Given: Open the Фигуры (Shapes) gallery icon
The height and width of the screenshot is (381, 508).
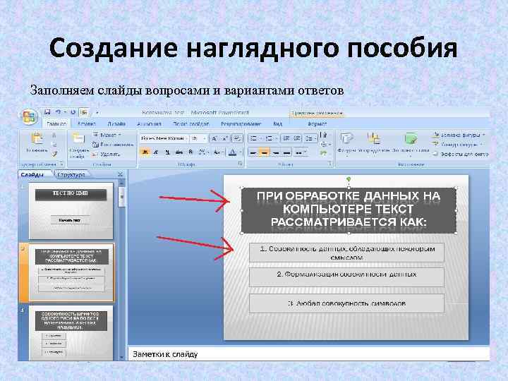Looking at the screenshot, I should click(x=346, y=138).
